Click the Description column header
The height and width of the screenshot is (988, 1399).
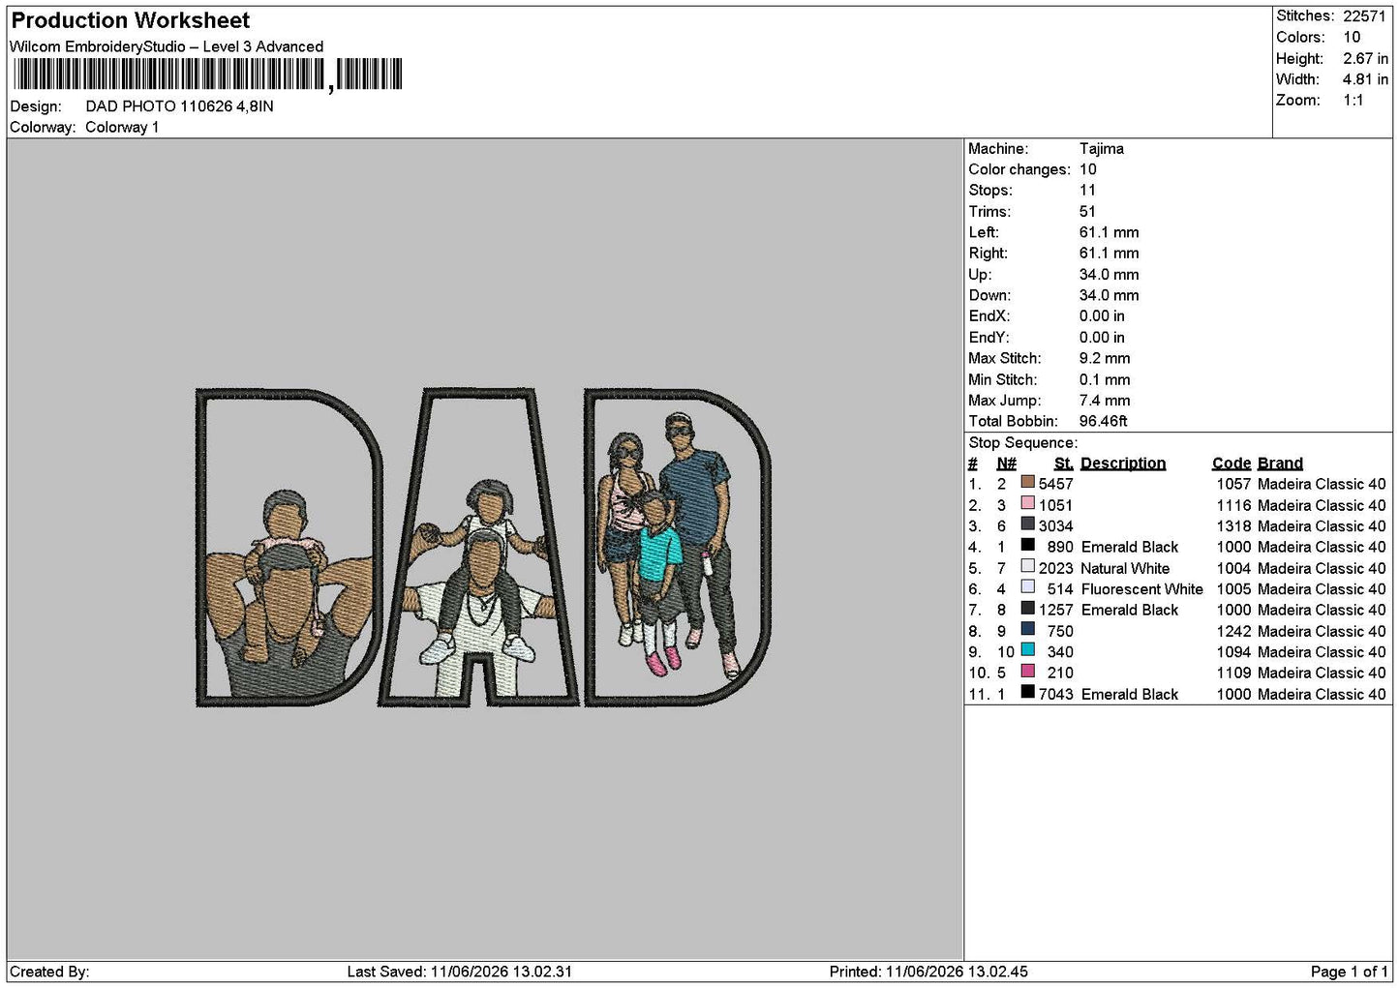[x=1123, y=464]
